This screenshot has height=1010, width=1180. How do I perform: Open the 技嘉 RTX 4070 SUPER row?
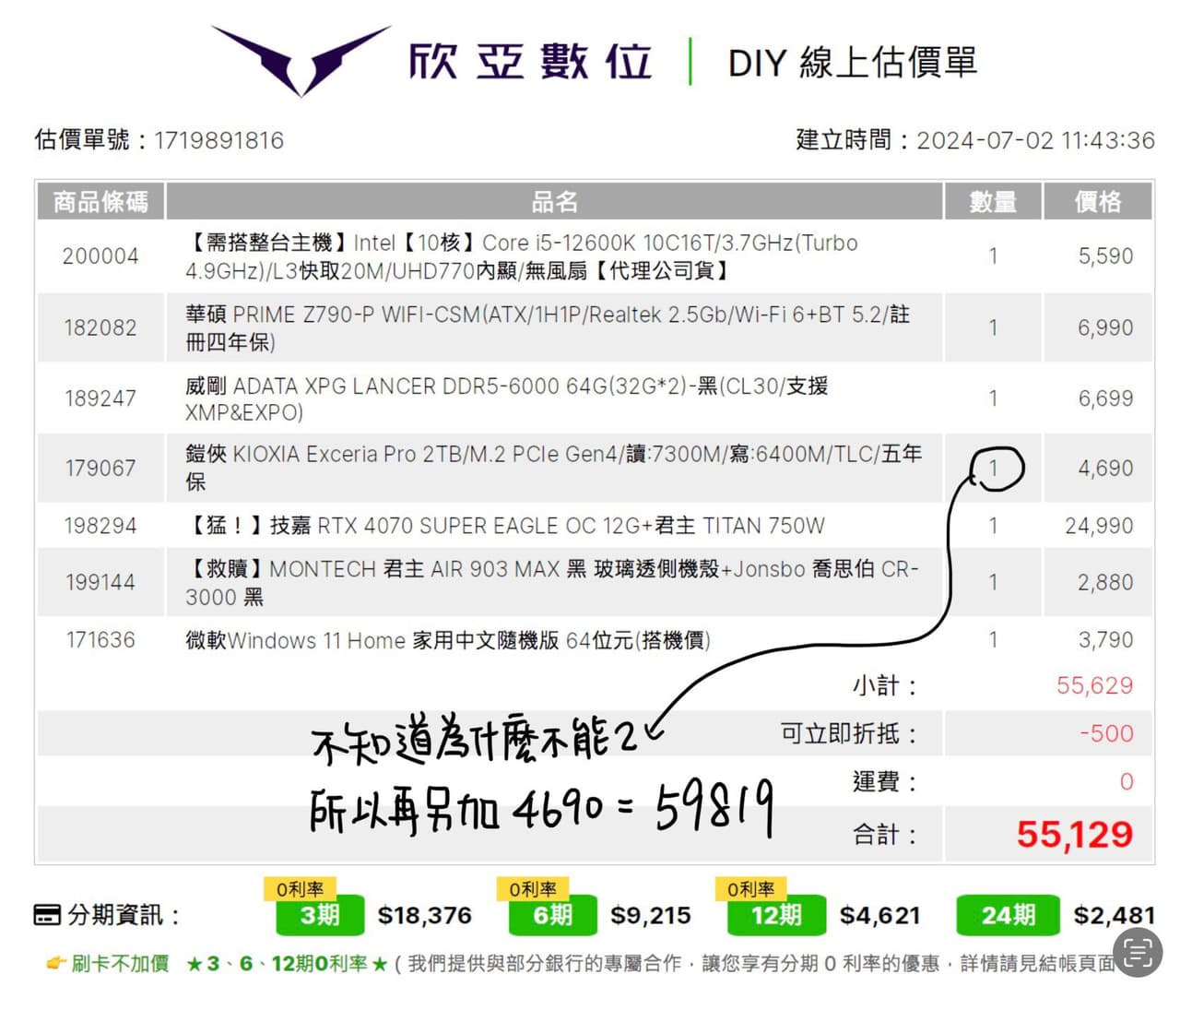click(504, 526)
